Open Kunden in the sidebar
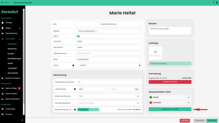This screenshot has height=123, width=219. [11, 53]
